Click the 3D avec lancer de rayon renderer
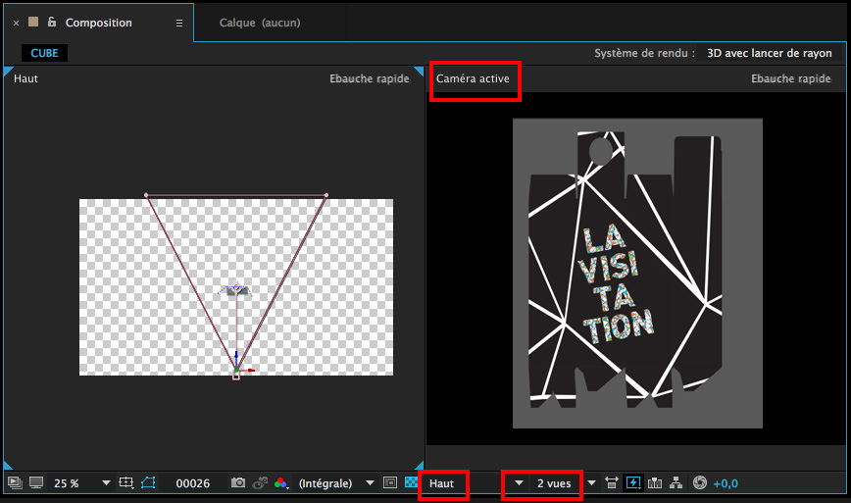 click(769, 54)
